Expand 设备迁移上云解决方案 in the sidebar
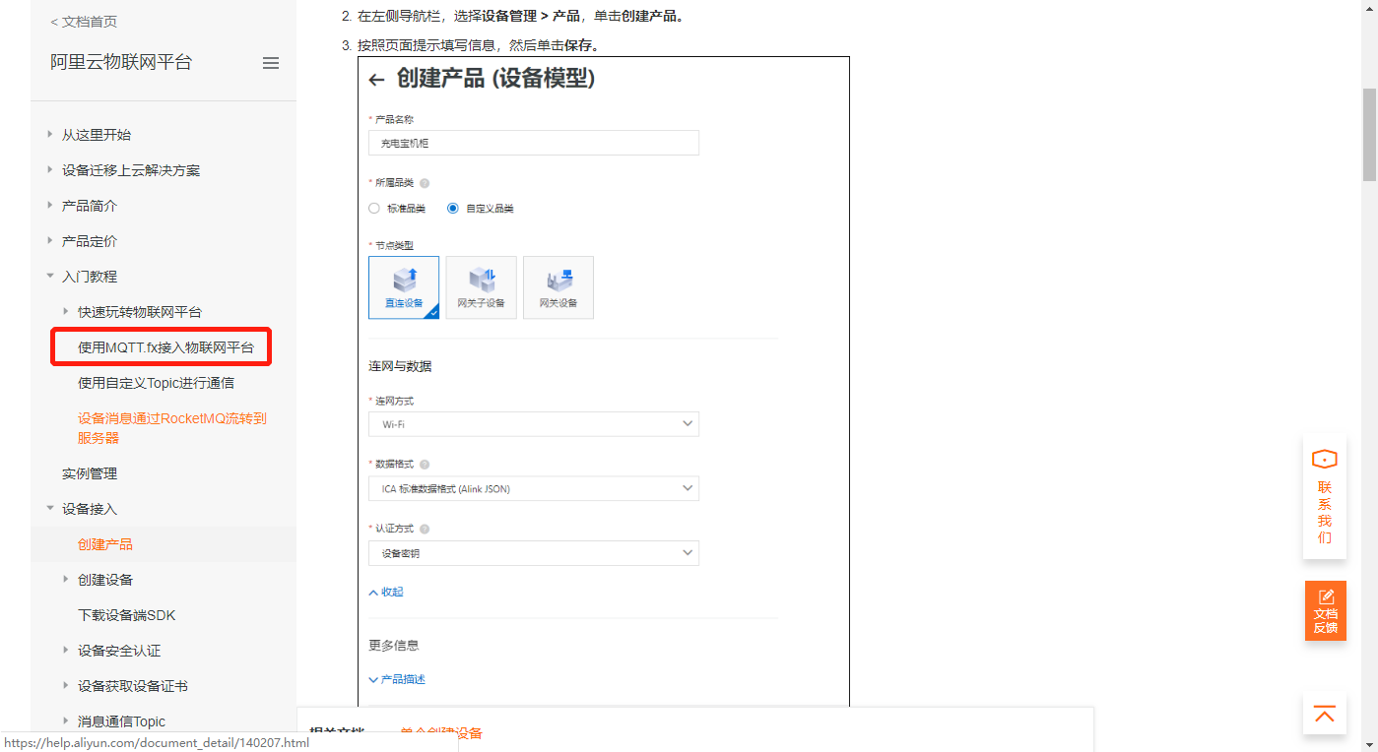 coord(50,169)
